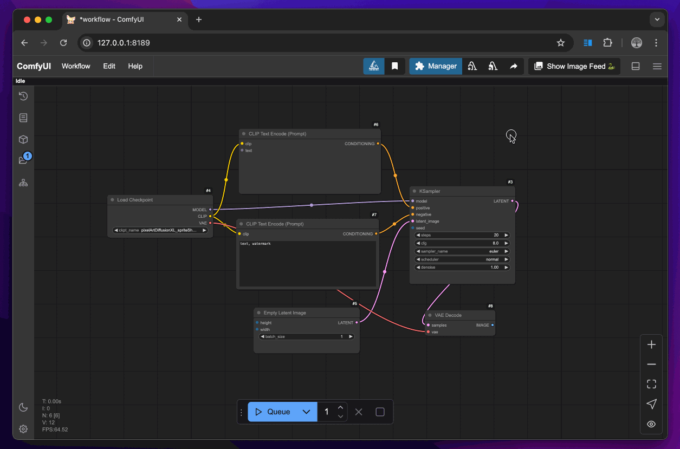Click the fit view icon
This screenshot has height=449, width=680.
[x=651, y=384]
